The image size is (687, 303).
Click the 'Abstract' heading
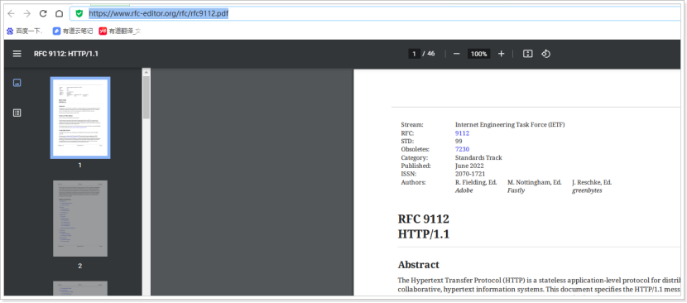(419, 265)
